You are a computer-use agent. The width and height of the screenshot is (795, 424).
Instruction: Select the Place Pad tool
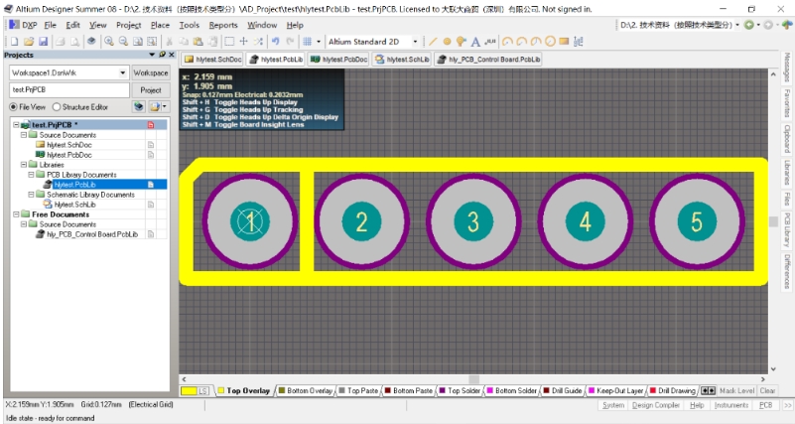(x=447, y=42)
